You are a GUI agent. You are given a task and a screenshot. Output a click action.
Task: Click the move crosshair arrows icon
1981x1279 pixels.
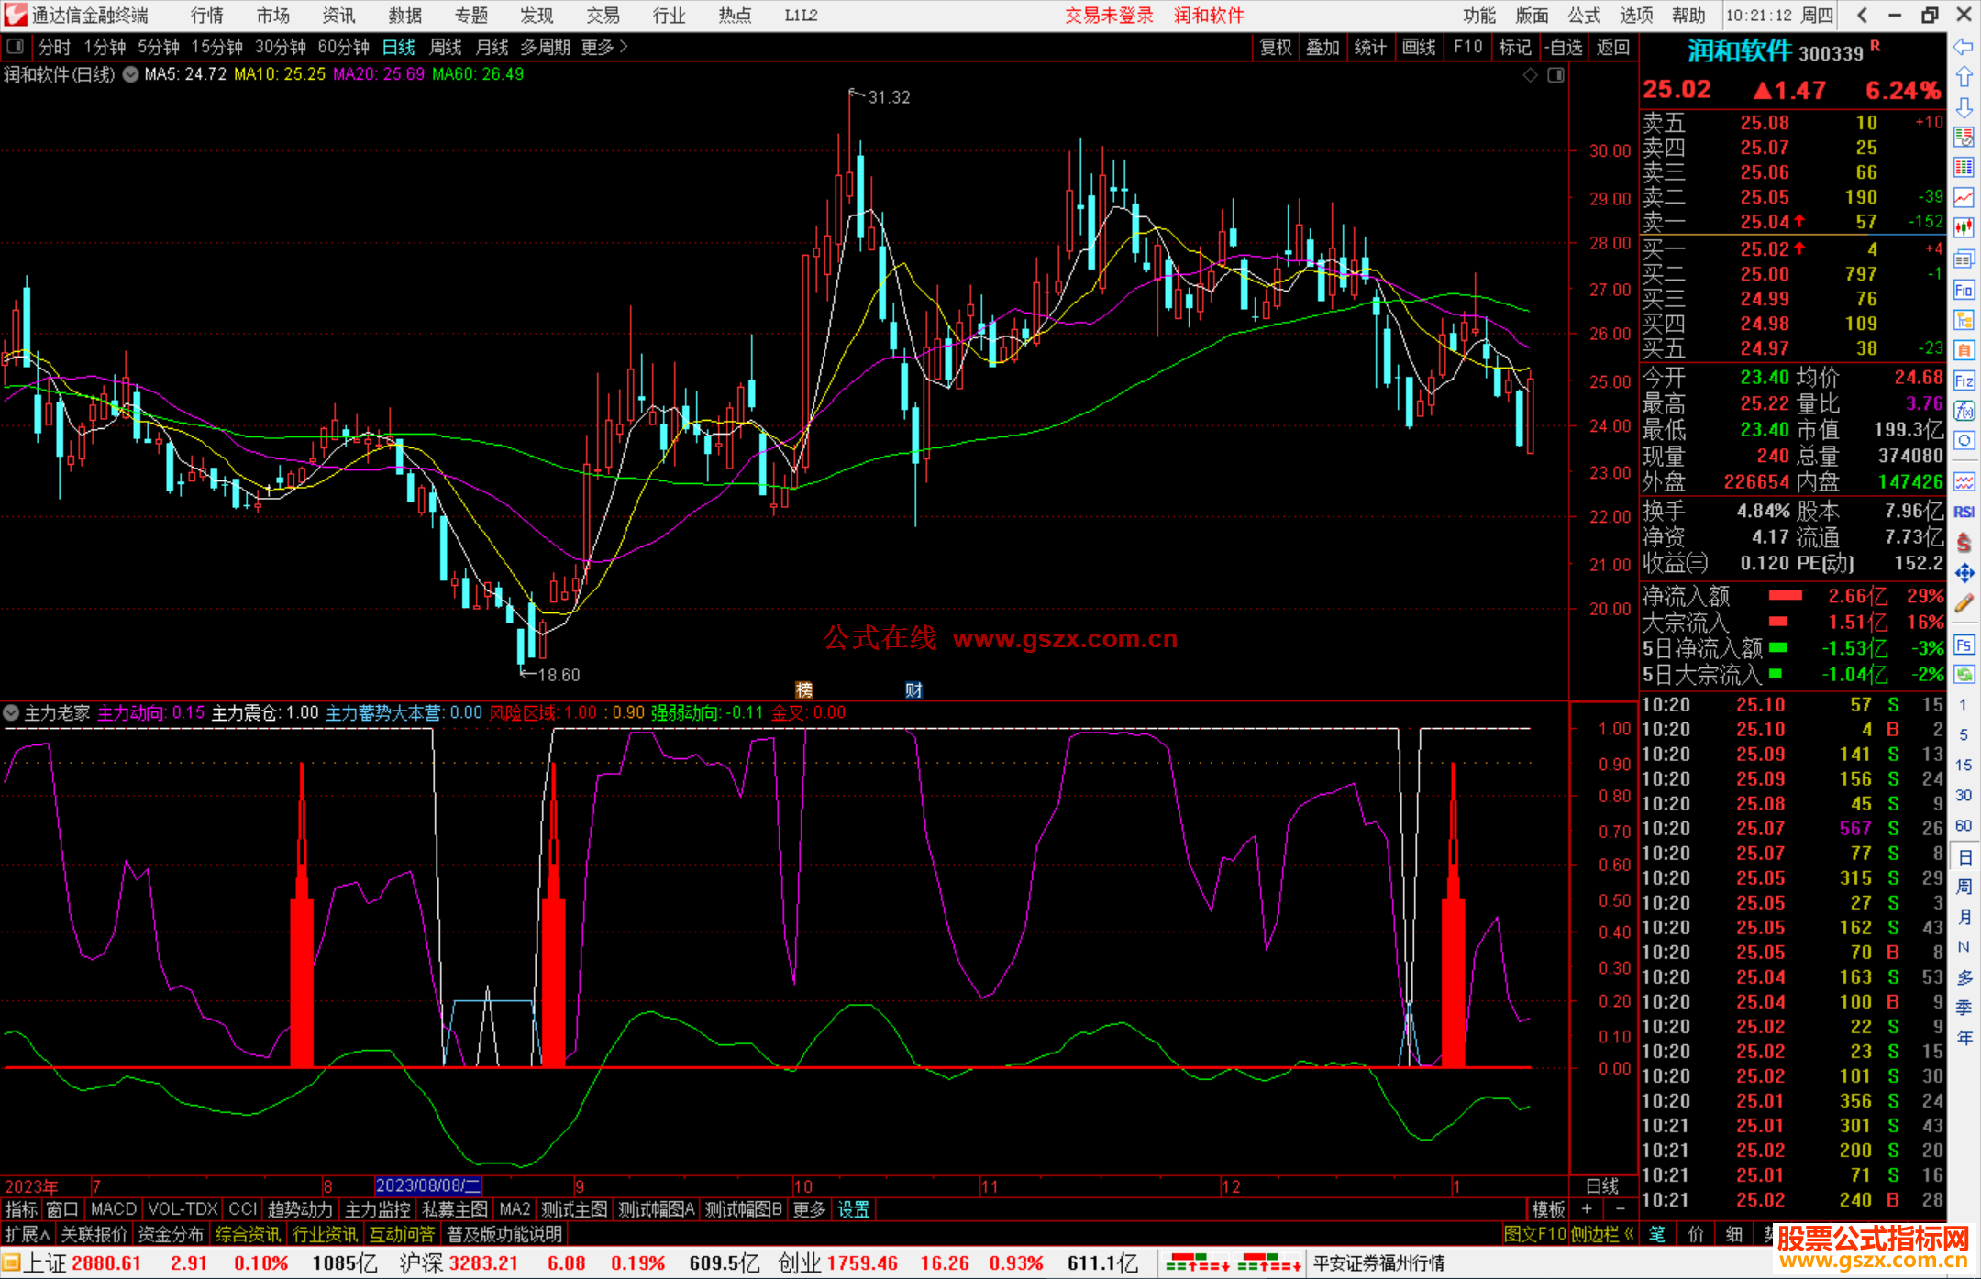1964,573
